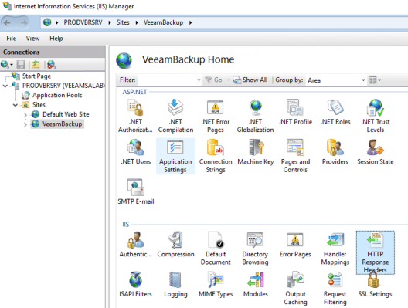The width and height of the screenshot is (408, 308).
Task: Click the Show All button
Action: (250, 80)
